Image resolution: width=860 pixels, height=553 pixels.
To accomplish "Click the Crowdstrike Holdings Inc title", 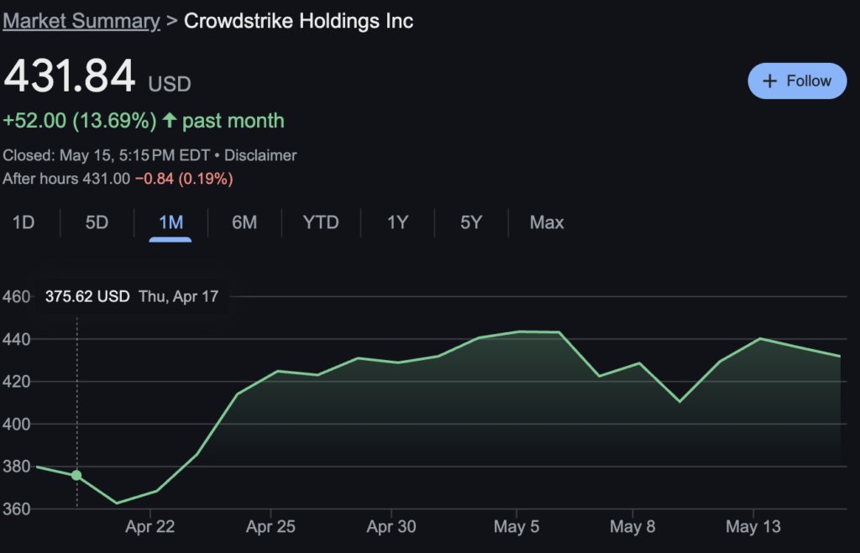I will (298, 21).
